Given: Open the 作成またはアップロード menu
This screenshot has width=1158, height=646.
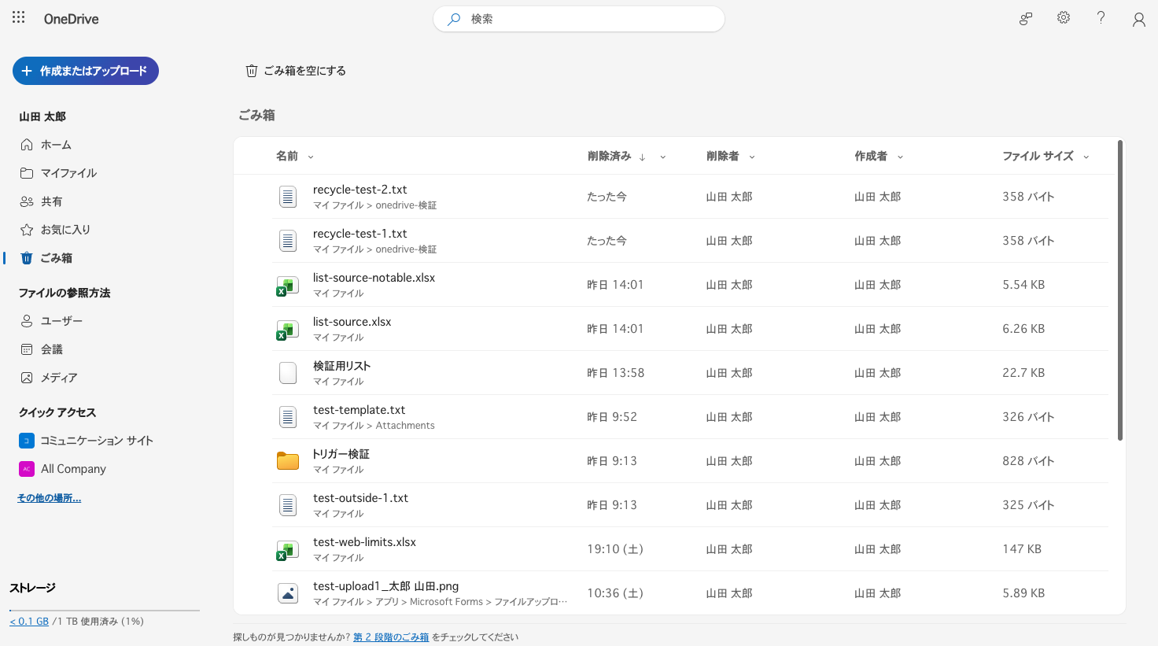Looking at the screenshot, I should pyautogui.click(x=86, y=71).
